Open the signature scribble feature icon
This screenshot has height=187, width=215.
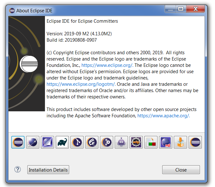click(92, 142)
